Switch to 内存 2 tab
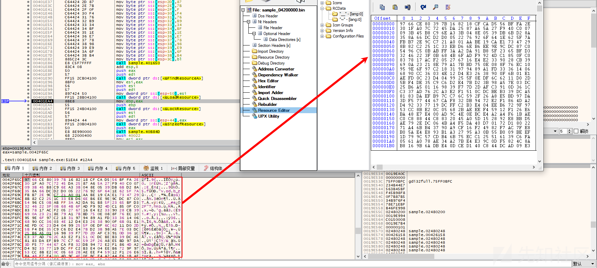The image size is (597, 268). click(42, 168)
